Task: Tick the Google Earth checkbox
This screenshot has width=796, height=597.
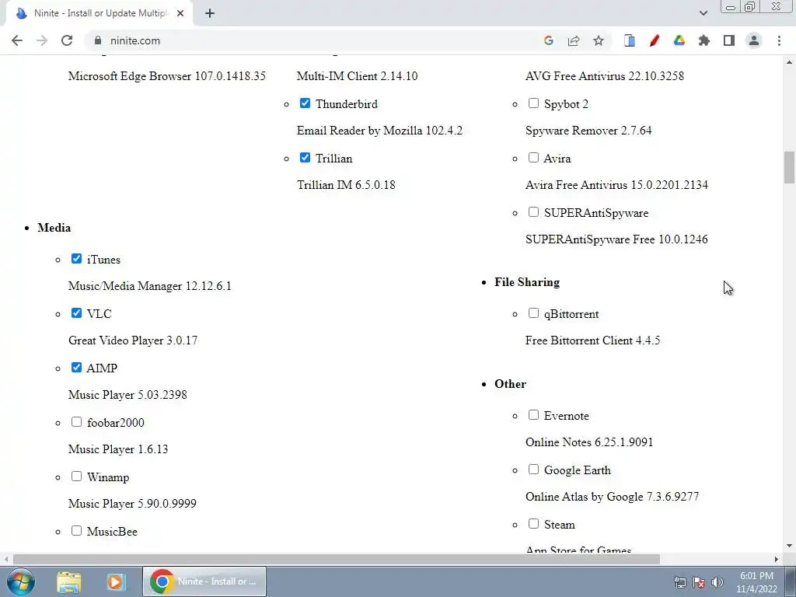Action: tap(533, 469)
